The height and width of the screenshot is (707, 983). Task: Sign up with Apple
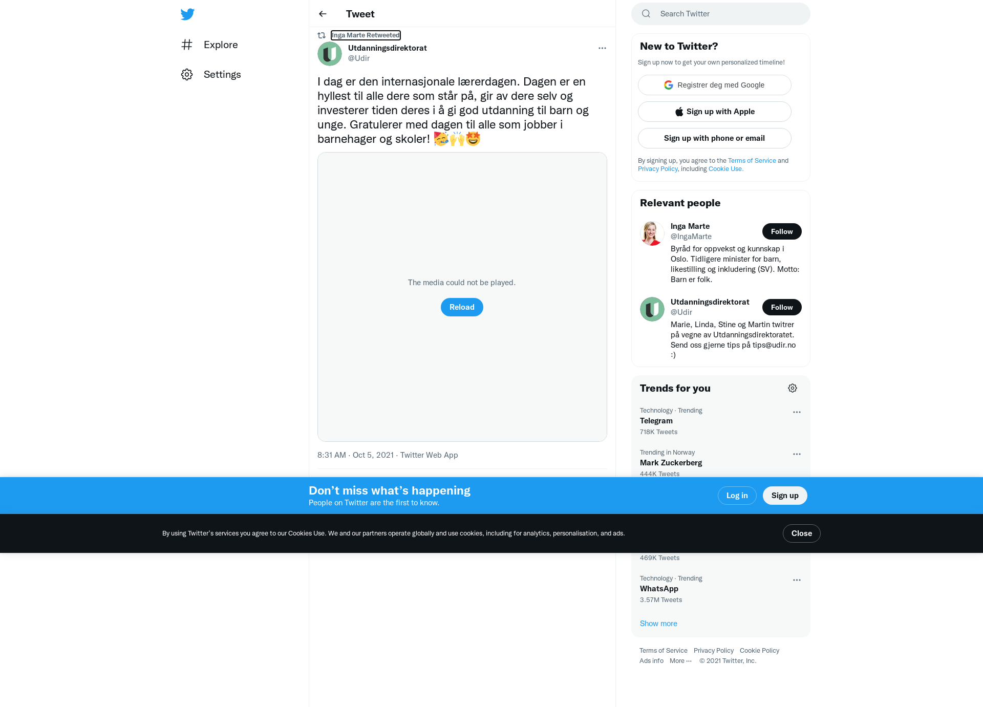coord(715,112)
